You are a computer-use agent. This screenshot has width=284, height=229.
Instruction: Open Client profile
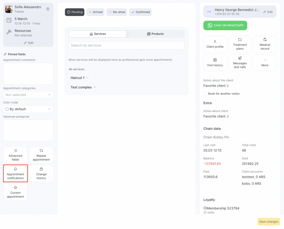pyautogui.click(x=215, y=44)
